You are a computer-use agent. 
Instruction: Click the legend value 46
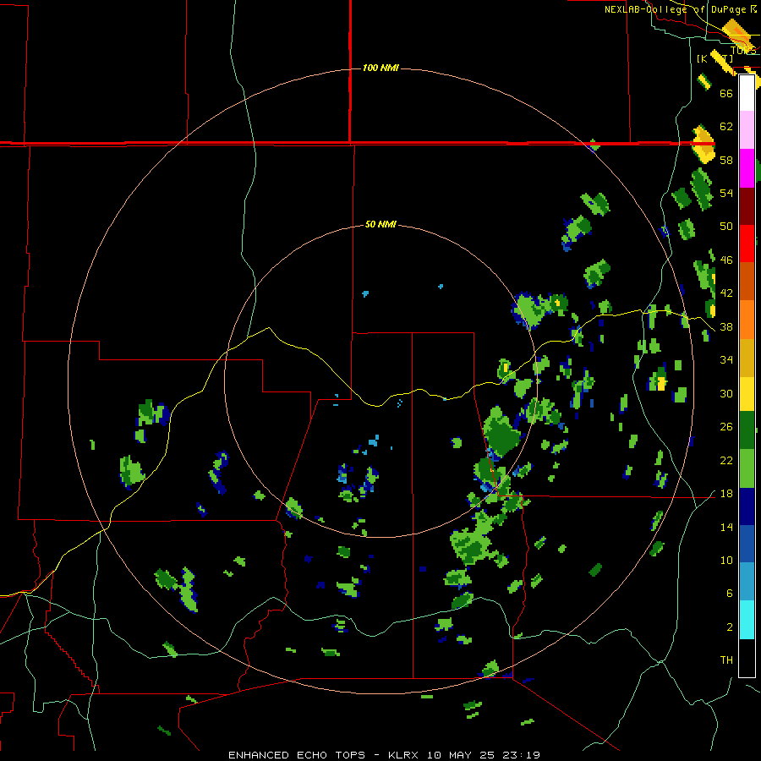tap(726, 260)
